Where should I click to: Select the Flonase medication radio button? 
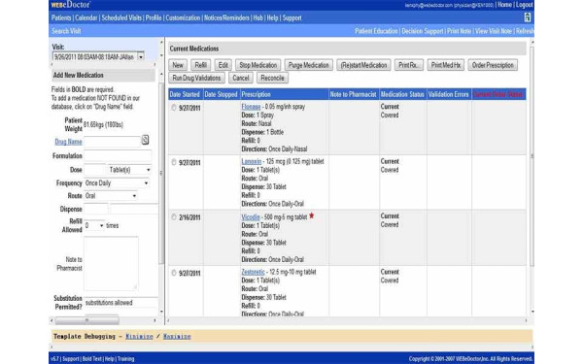(x=174, y=108)
